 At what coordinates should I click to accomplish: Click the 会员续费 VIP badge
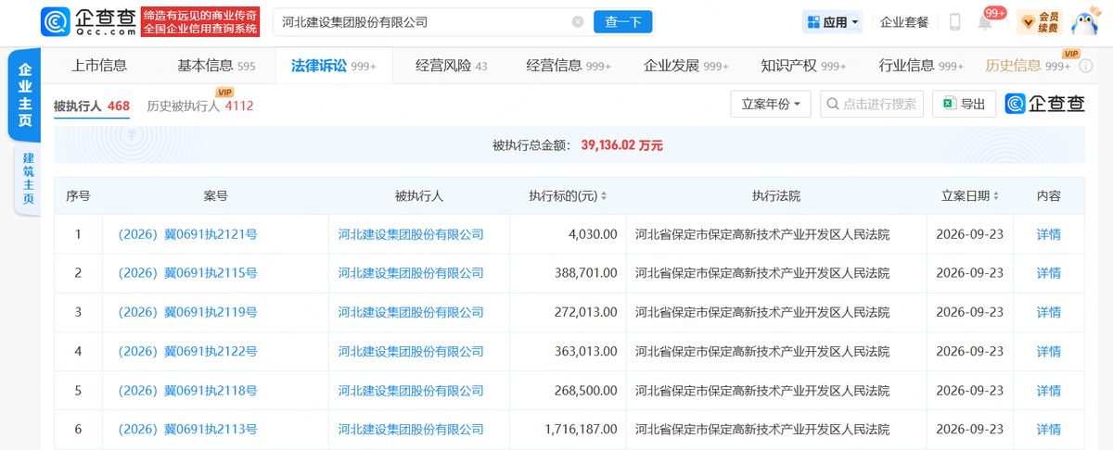tap(1040, 21)
